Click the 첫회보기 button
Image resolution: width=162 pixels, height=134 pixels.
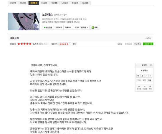coord(59,27)
